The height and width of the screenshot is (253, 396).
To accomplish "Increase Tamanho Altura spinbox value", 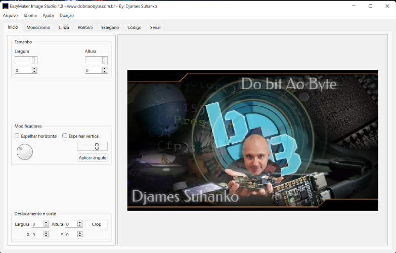I will point(105,69).
